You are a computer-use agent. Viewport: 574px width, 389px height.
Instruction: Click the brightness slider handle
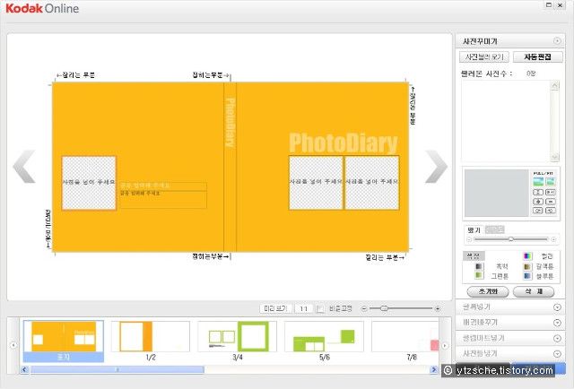pyautogui.click(x=511, y=239)
